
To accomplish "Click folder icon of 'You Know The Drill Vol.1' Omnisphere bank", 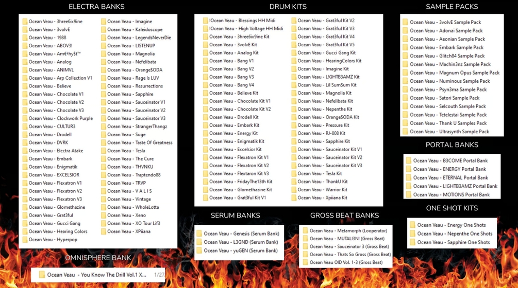I will [x=42, y=275].
